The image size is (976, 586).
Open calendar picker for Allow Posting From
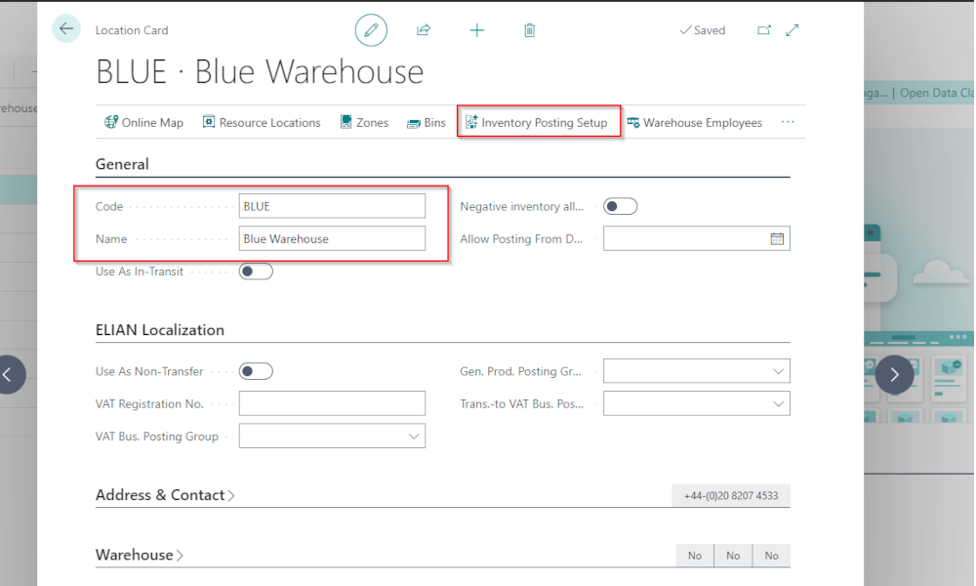[777, 238]
